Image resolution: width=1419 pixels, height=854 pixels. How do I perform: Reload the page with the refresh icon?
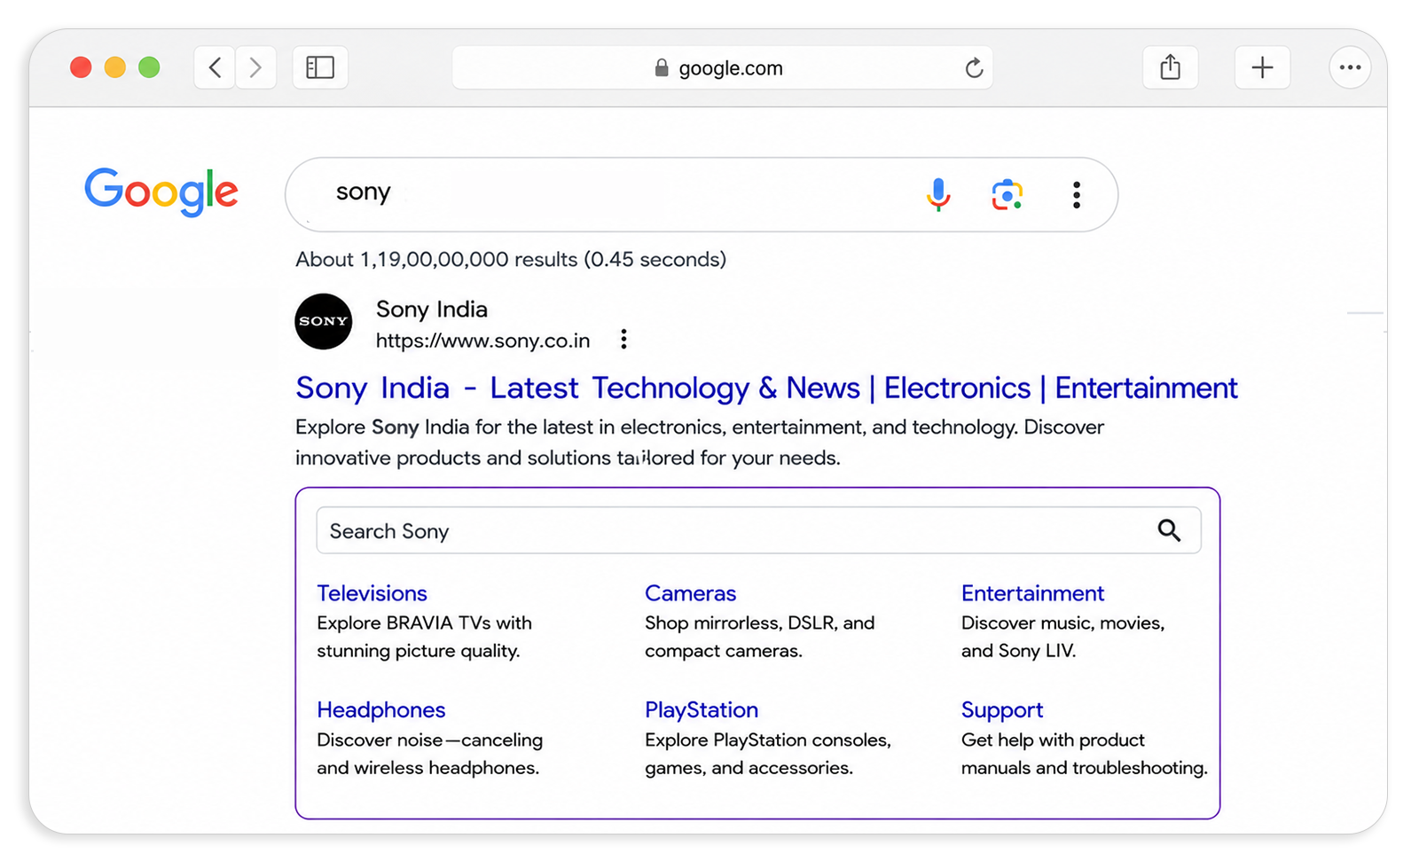(974, 68)
